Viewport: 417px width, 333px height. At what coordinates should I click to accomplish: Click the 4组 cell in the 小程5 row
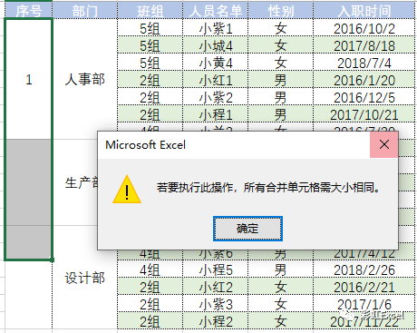click(x=150, y=269)
